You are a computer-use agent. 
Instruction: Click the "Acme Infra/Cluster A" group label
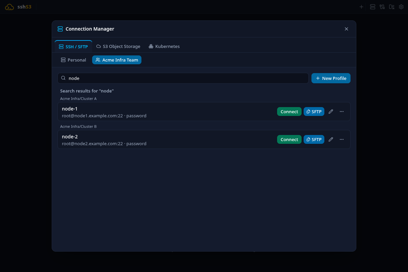(79, 99)
